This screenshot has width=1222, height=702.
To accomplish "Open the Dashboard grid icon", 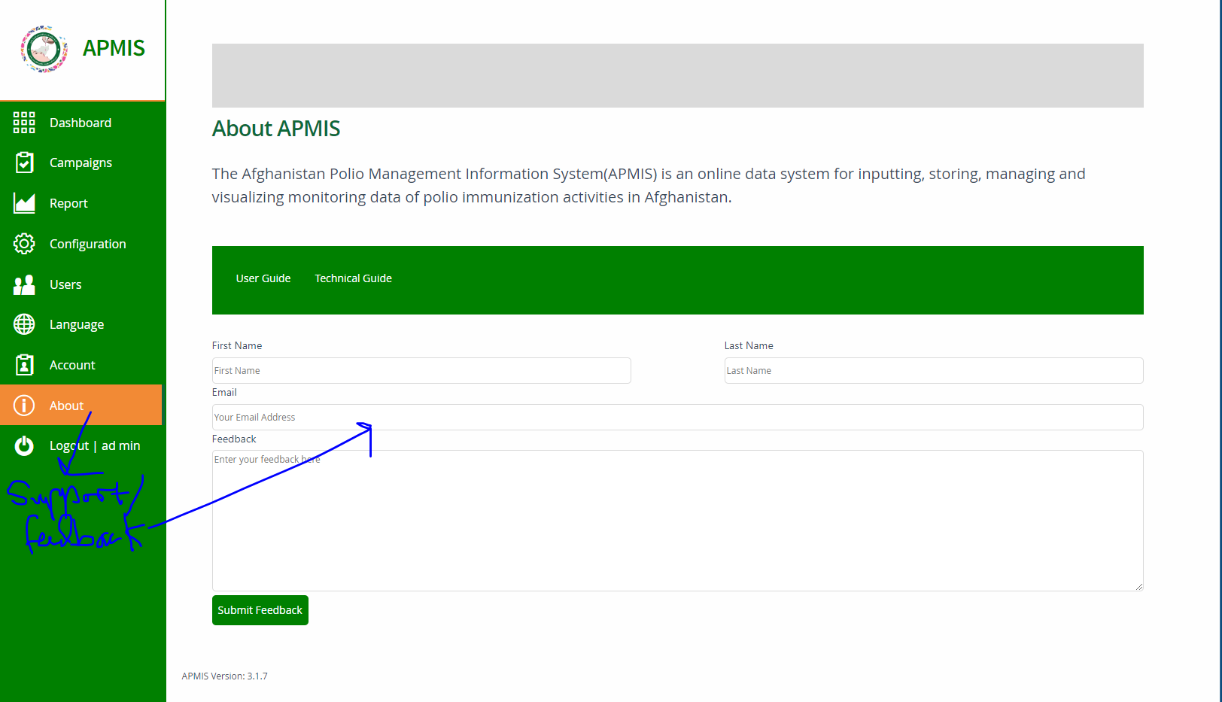I will point(23,122).
